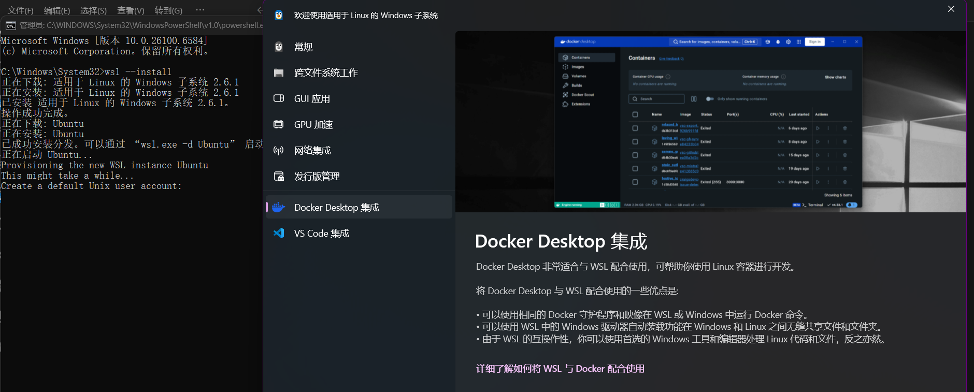Click the PowerShell console icon in title
The height and width of the screenshot is (392, 974).
(10, 26)
